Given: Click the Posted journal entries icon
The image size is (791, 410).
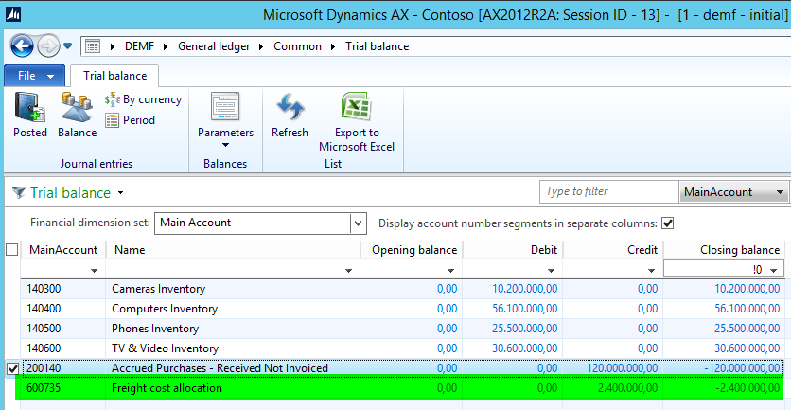Looking at the screenshot, I should (x=29, y=115).
